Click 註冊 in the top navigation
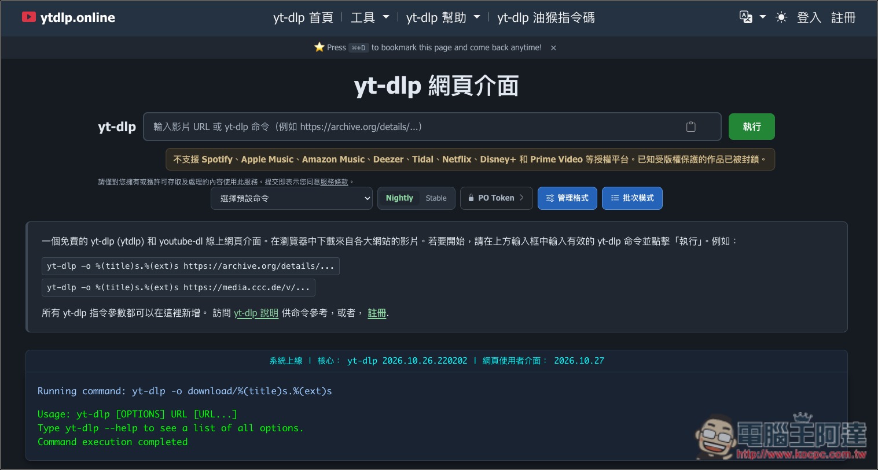The image size is (878, 470). pyautogui.click(x=843, y=18)
